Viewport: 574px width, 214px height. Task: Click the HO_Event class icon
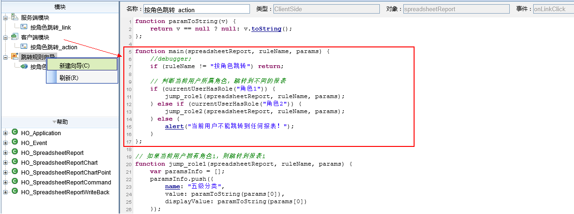tap(15, 143)
